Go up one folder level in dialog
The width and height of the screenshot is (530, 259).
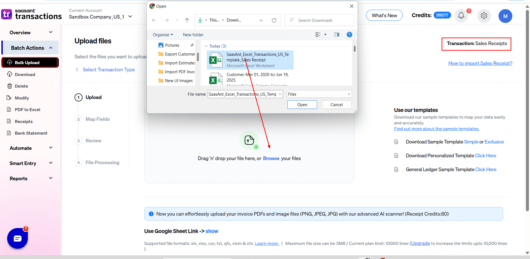click(x=187, y=20)
